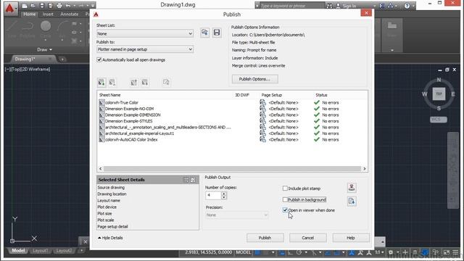Click the Save As icon in quick access toolbar
464x261 pixels.
[x=50, y=6]
